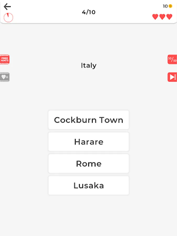177x236 pixels.
Task: Click the red countdown timer circle
Action: [x=8, y=17]
